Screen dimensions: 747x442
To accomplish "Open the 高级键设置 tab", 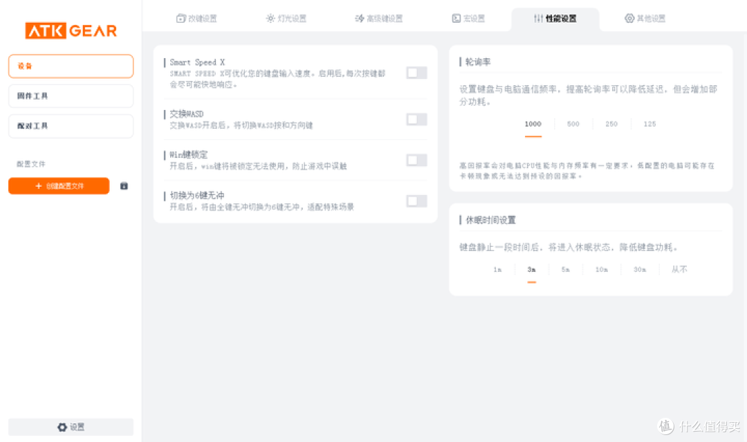I will (x=379, y=19).
